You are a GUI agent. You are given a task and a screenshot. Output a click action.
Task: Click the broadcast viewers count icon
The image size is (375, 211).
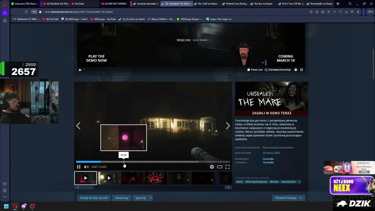[80, 70]
